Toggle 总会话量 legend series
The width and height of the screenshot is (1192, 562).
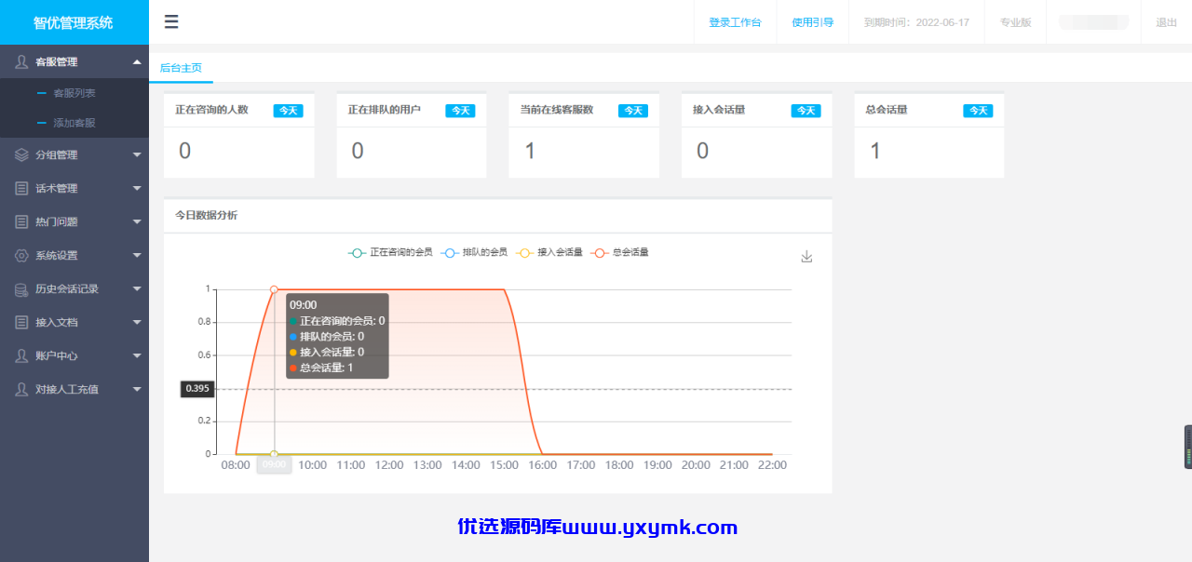click(x=620, y=252)
